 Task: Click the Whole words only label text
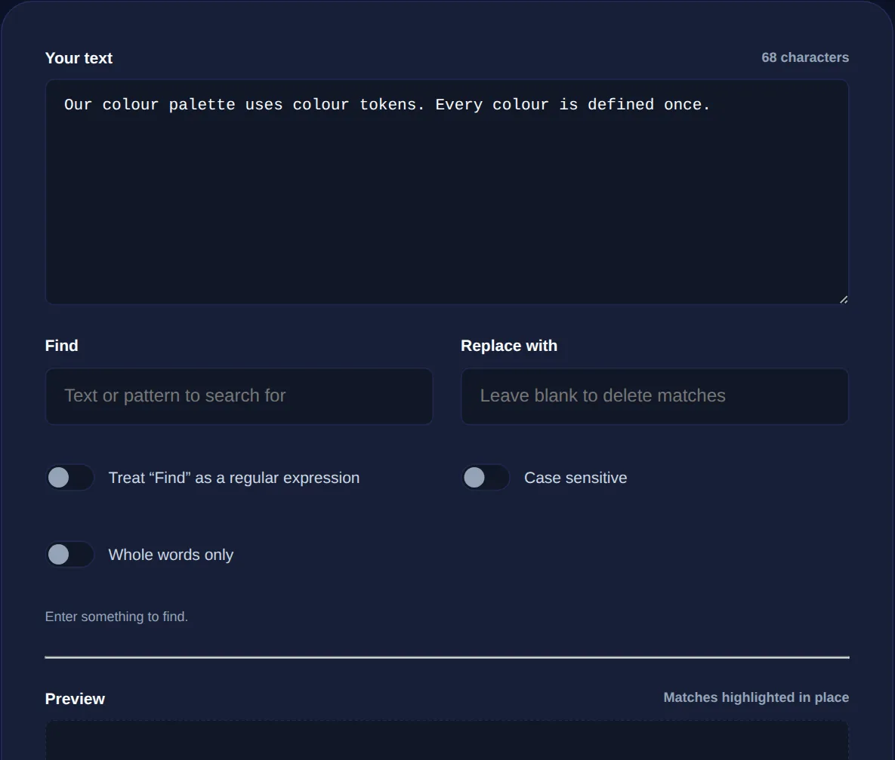click(x=171, y=555)
